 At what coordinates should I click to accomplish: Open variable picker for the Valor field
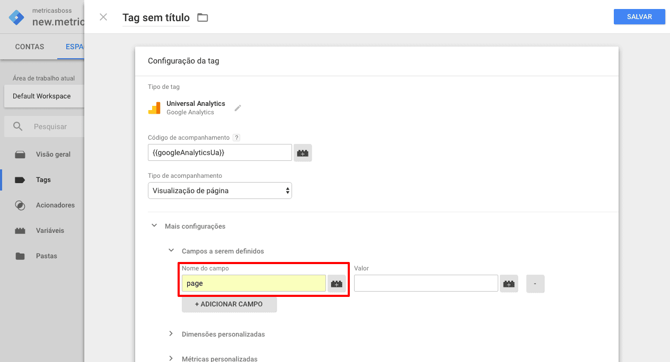(x=509, y=284)
